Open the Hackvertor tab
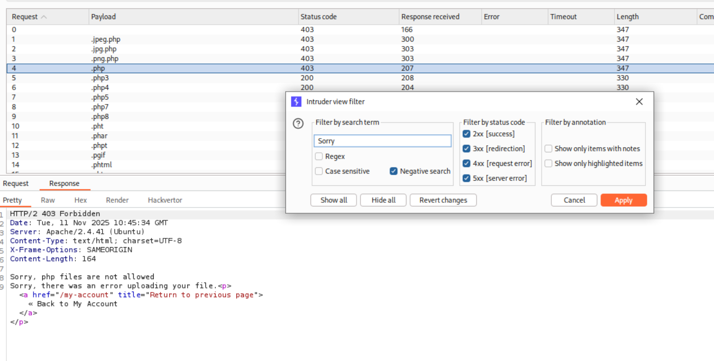This screenshot has width=714, height=361. coord(165,200)
